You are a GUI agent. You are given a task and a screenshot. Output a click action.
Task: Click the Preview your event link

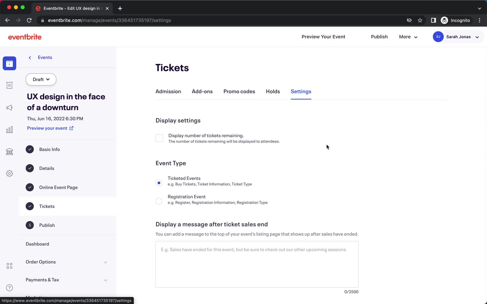tap(50, 128)
